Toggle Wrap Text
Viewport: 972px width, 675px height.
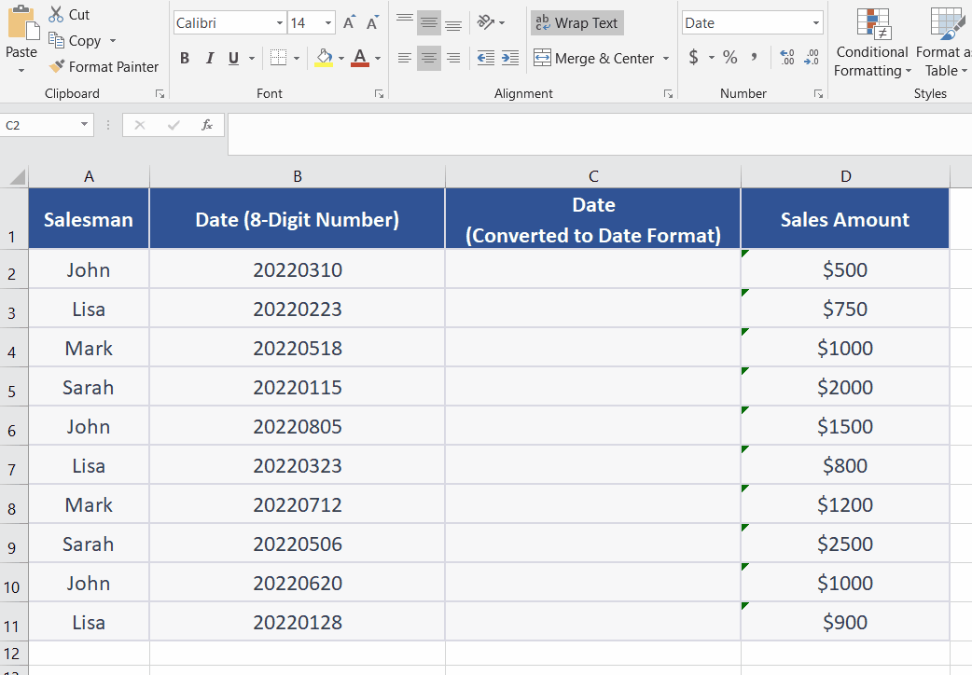pos(577,23)
